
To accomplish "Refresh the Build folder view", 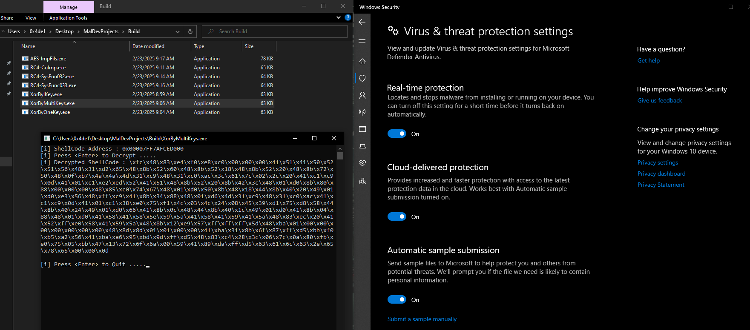I will coord(190,31).
